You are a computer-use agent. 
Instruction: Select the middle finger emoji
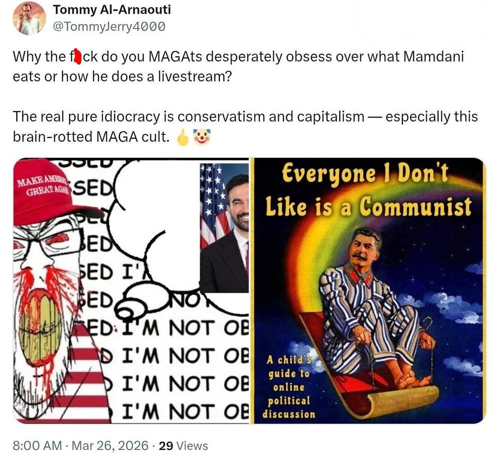pos(183,137)
